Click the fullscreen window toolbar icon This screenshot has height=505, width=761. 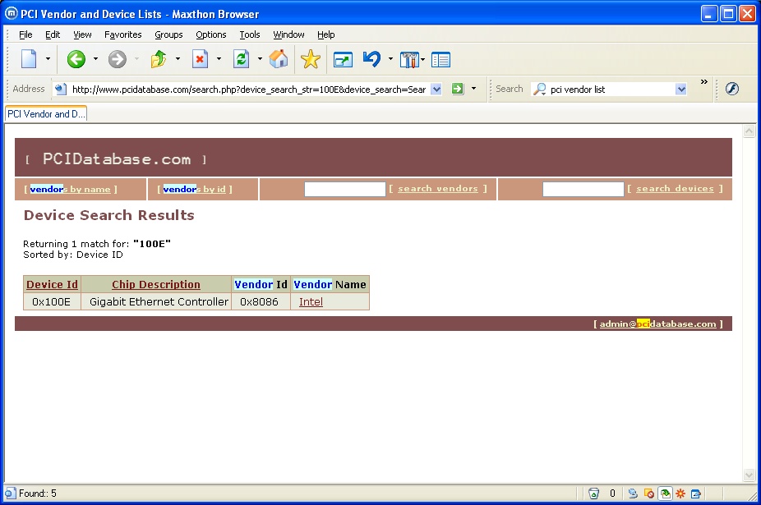pyautogui.click(x=343, y=60)
